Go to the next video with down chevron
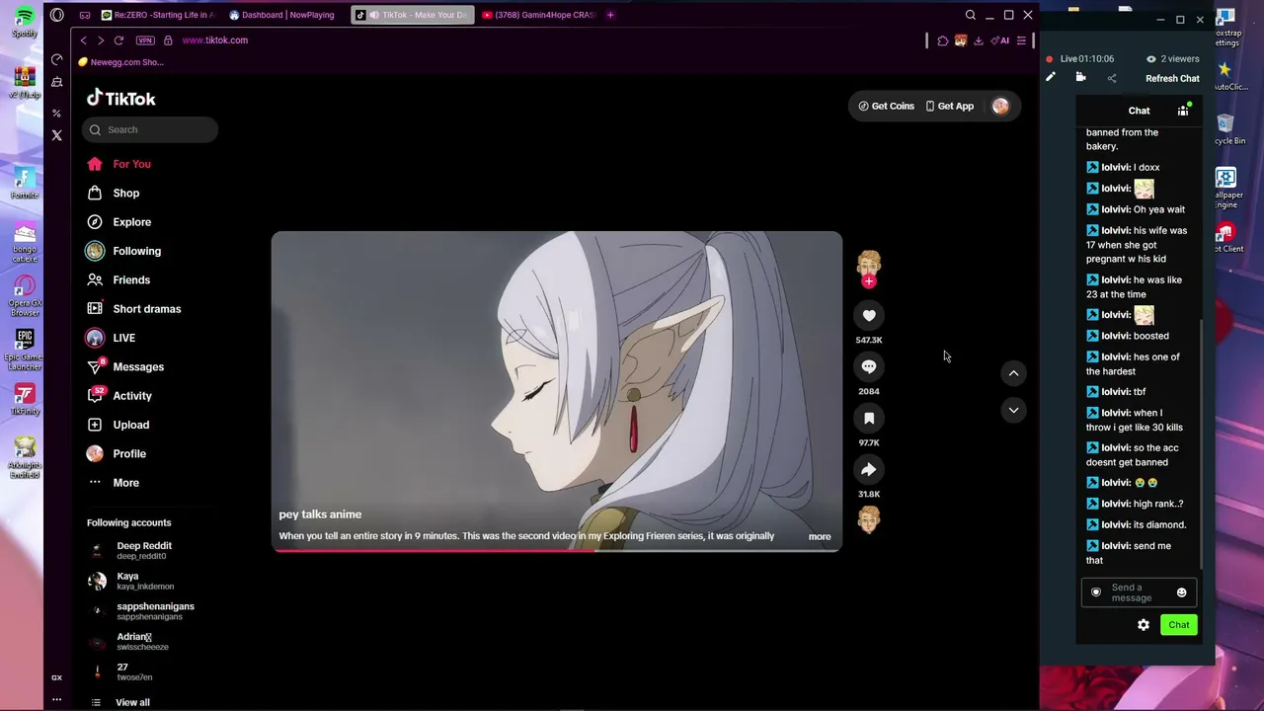This screenshot has width=1264, height=711. [1013, 410]
